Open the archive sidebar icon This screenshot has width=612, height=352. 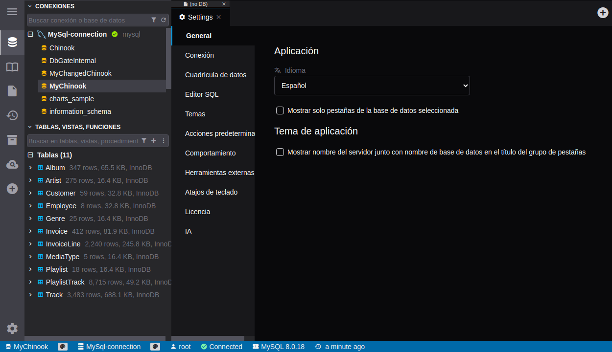12,140
